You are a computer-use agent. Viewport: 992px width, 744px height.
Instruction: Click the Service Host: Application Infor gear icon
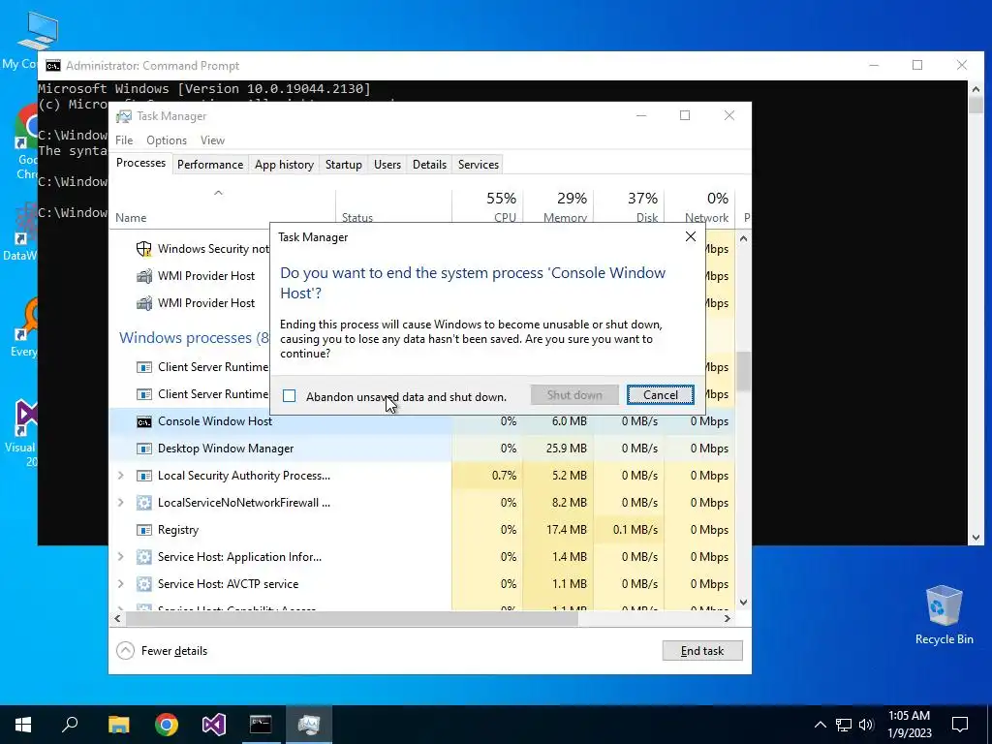[x=144, y=557]
